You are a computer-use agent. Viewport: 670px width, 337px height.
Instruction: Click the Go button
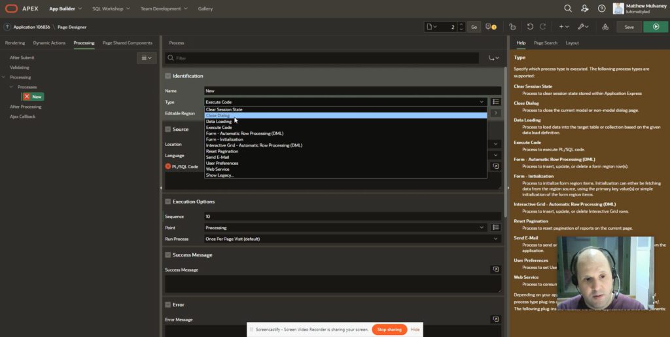click(x=474, y=27)
